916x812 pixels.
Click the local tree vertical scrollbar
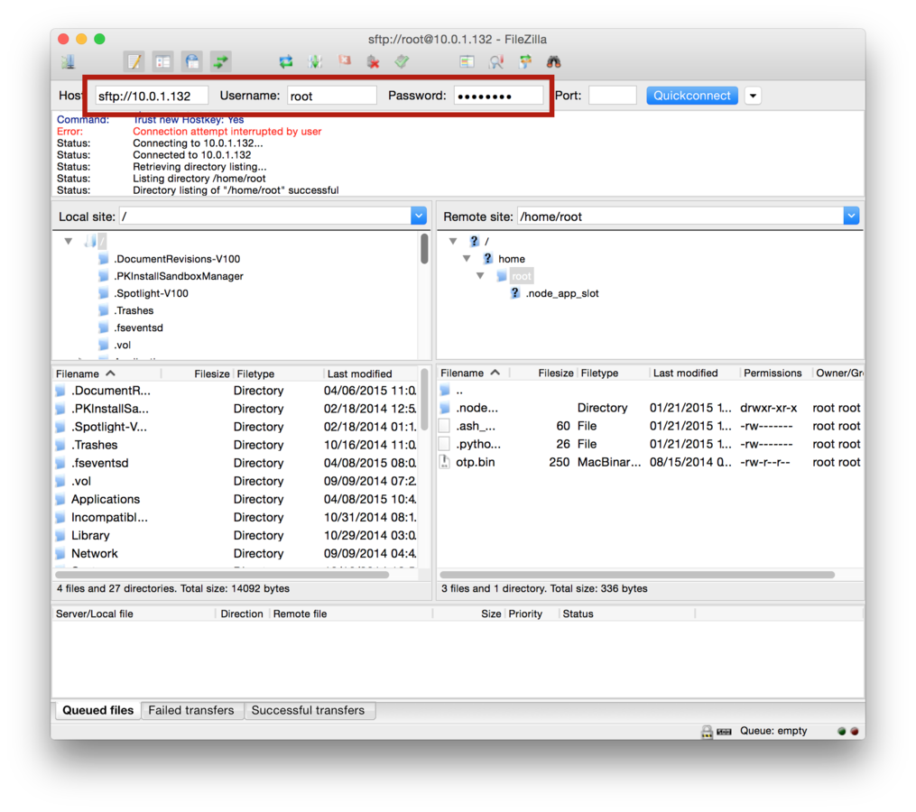point(424,249)
